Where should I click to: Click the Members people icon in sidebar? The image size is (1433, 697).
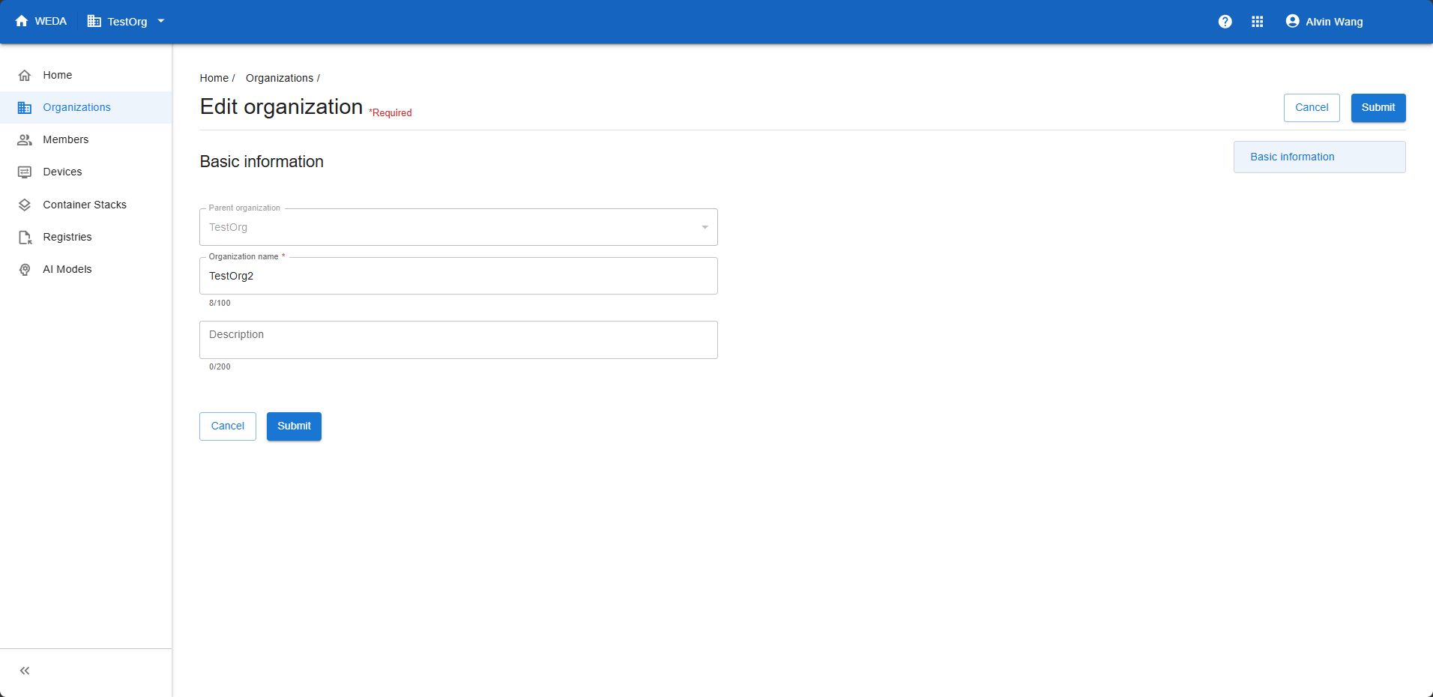point(25,139)
